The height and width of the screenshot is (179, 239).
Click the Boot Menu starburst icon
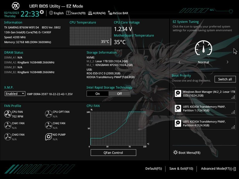click(x=175, y=152)
